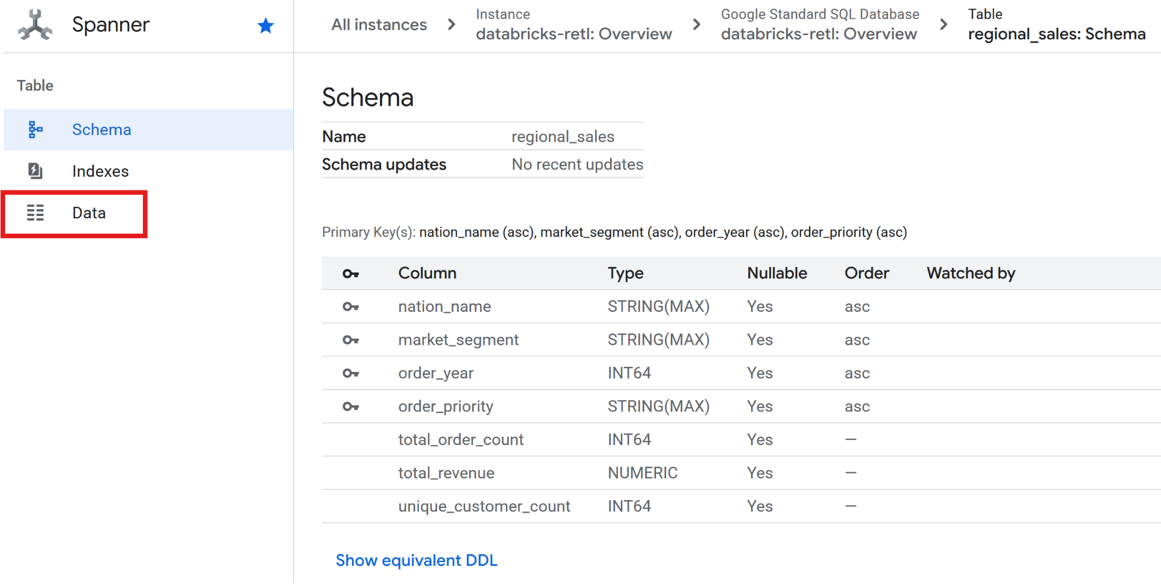The image size is (1161, 584).
Task: Click the Schema tree icon in sidebar
Action: coord(35,130)
